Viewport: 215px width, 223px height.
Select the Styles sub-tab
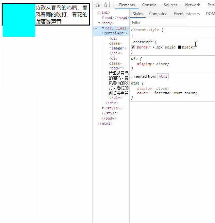(138, 14)
